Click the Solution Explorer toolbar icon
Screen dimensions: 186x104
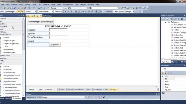121,8
